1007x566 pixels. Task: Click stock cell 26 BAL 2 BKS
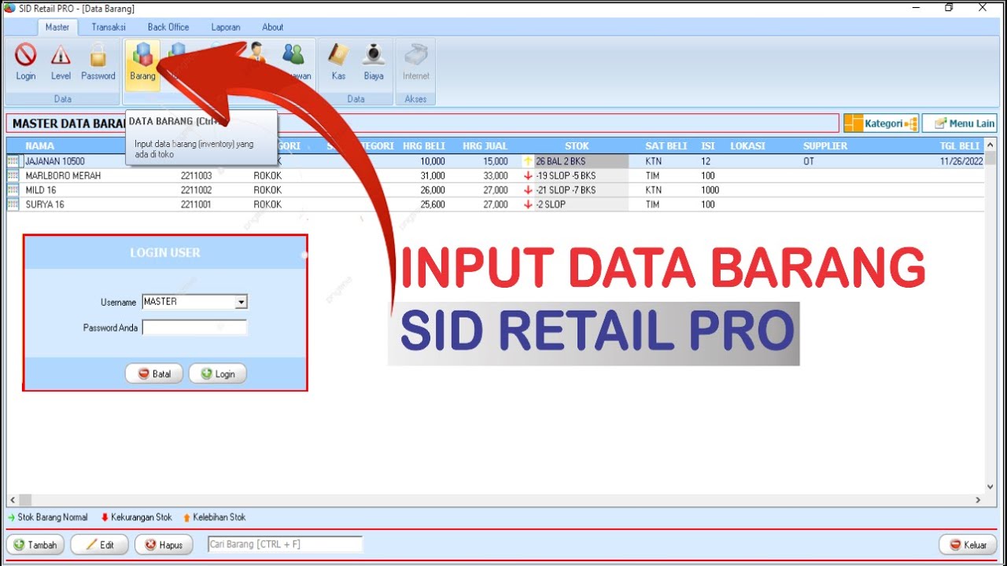pyautogui.click(x=581, y=161)
